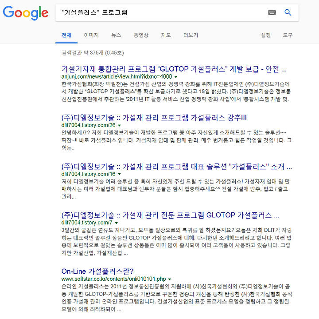This screenshot has height=319, width=319.
Task: Expand dropdown arrow next to dlit7004.tistory.com/7
Action: tap(117, 223)
